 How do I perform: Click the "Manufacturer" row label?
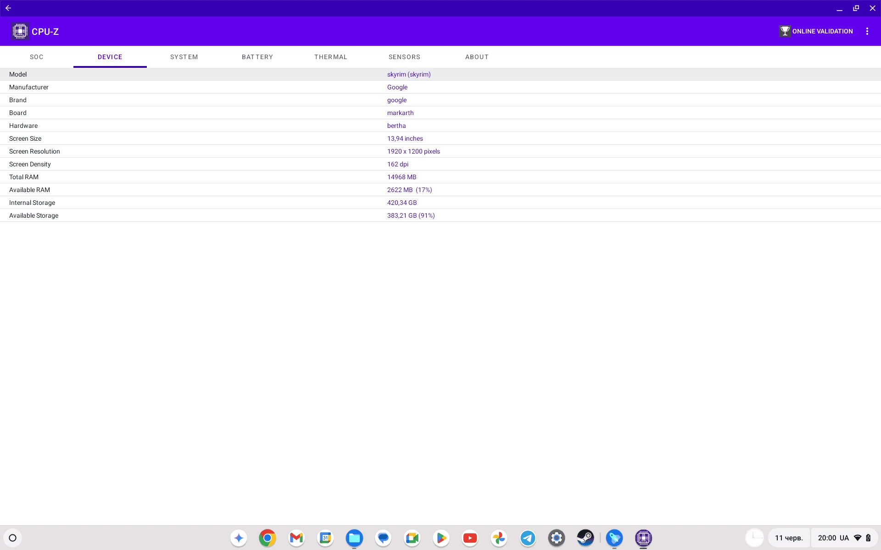(29, 87)
